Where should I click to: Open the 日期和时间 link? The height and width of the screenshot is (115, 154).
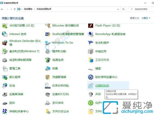tap(102, 86)
